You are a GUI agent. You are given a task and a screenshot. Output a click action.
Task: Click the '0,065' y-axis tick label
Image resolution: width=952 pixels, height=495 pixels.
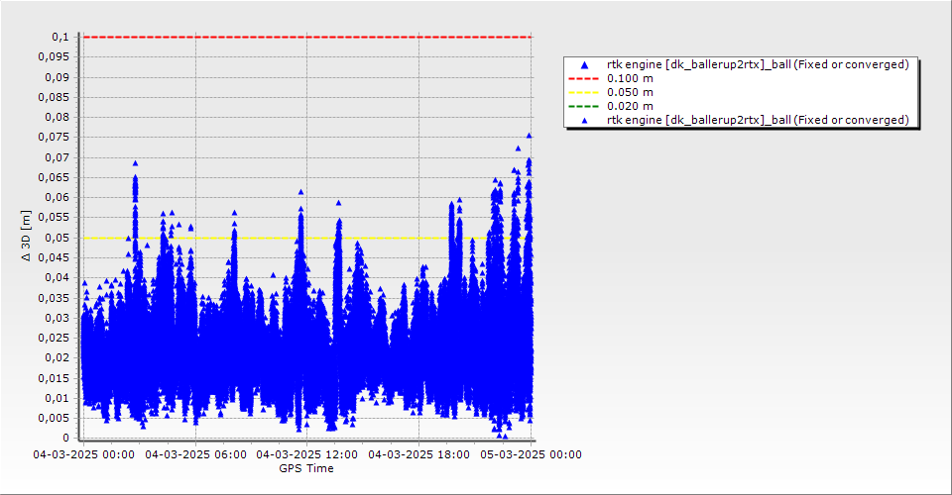(x=54, y=177)
